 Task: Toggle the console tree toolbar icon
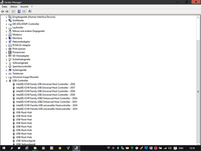[x=13, y=12]
